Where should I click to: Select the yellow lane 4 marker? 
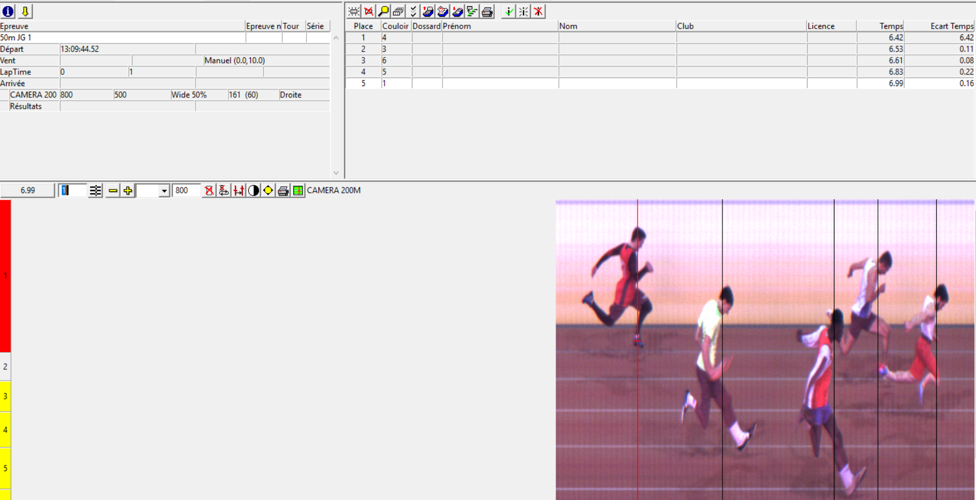5,430
